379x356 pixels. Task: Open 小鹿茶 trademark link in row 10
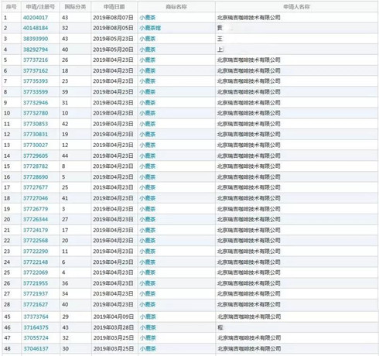[148, 113]
